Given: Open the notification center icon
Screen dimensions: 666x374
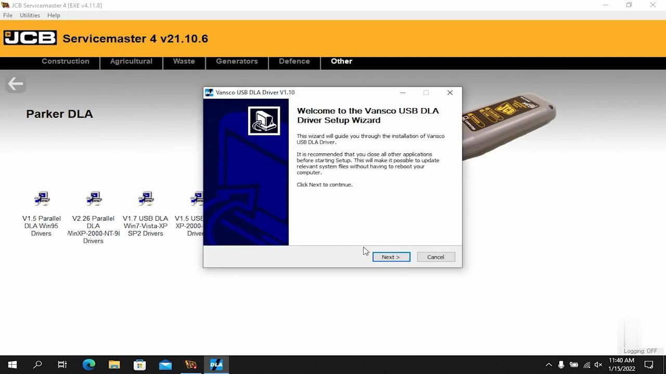Looking at the screenshot, I should pyautogui.click(x=649, y=365).
